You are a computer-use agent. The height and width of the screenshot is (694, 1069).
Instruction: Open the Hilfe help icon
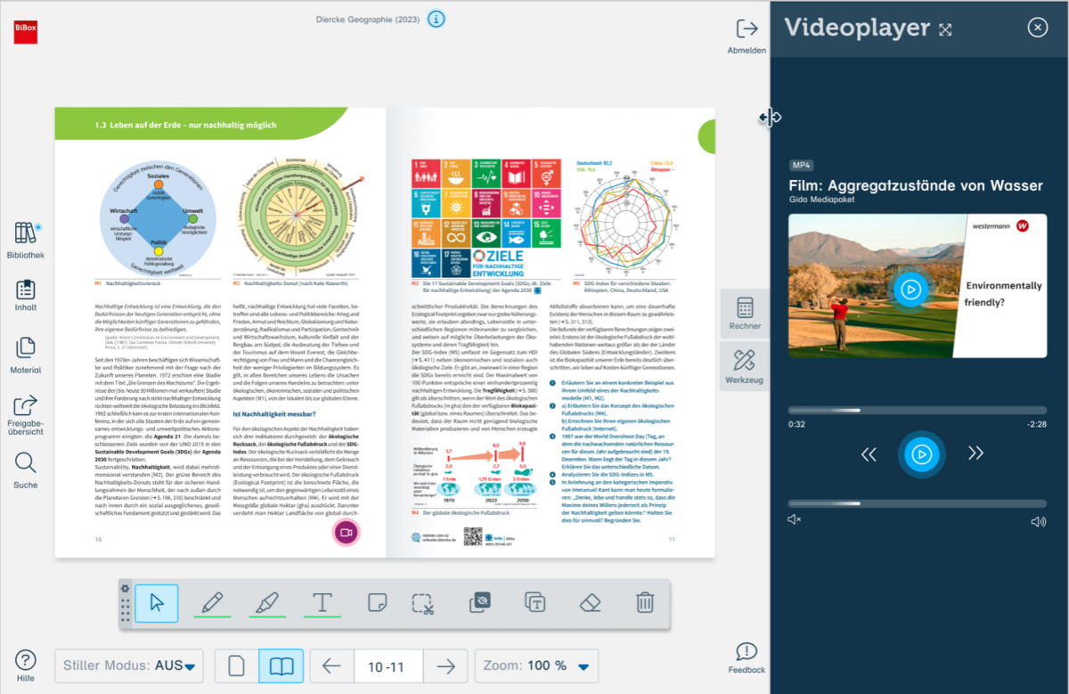pos(26,665)
